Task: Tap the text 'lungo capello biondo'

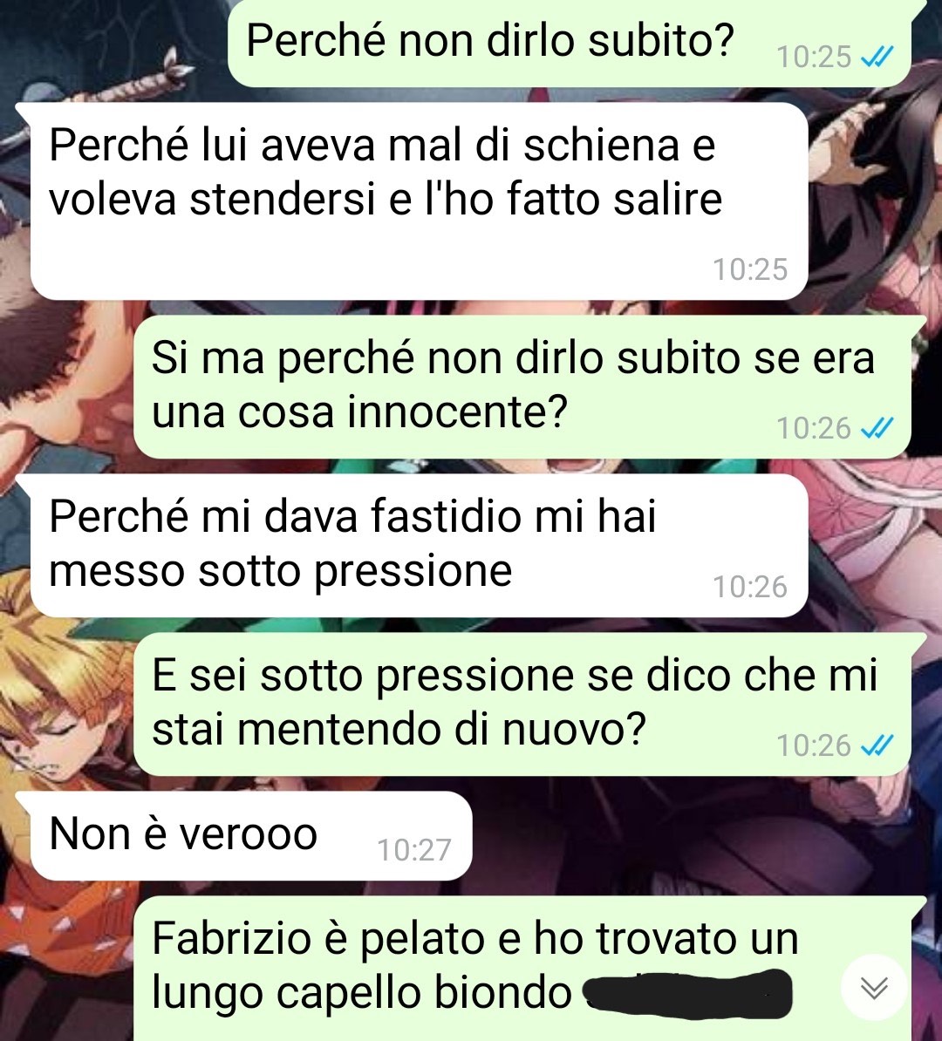Action: click(361, 993)
